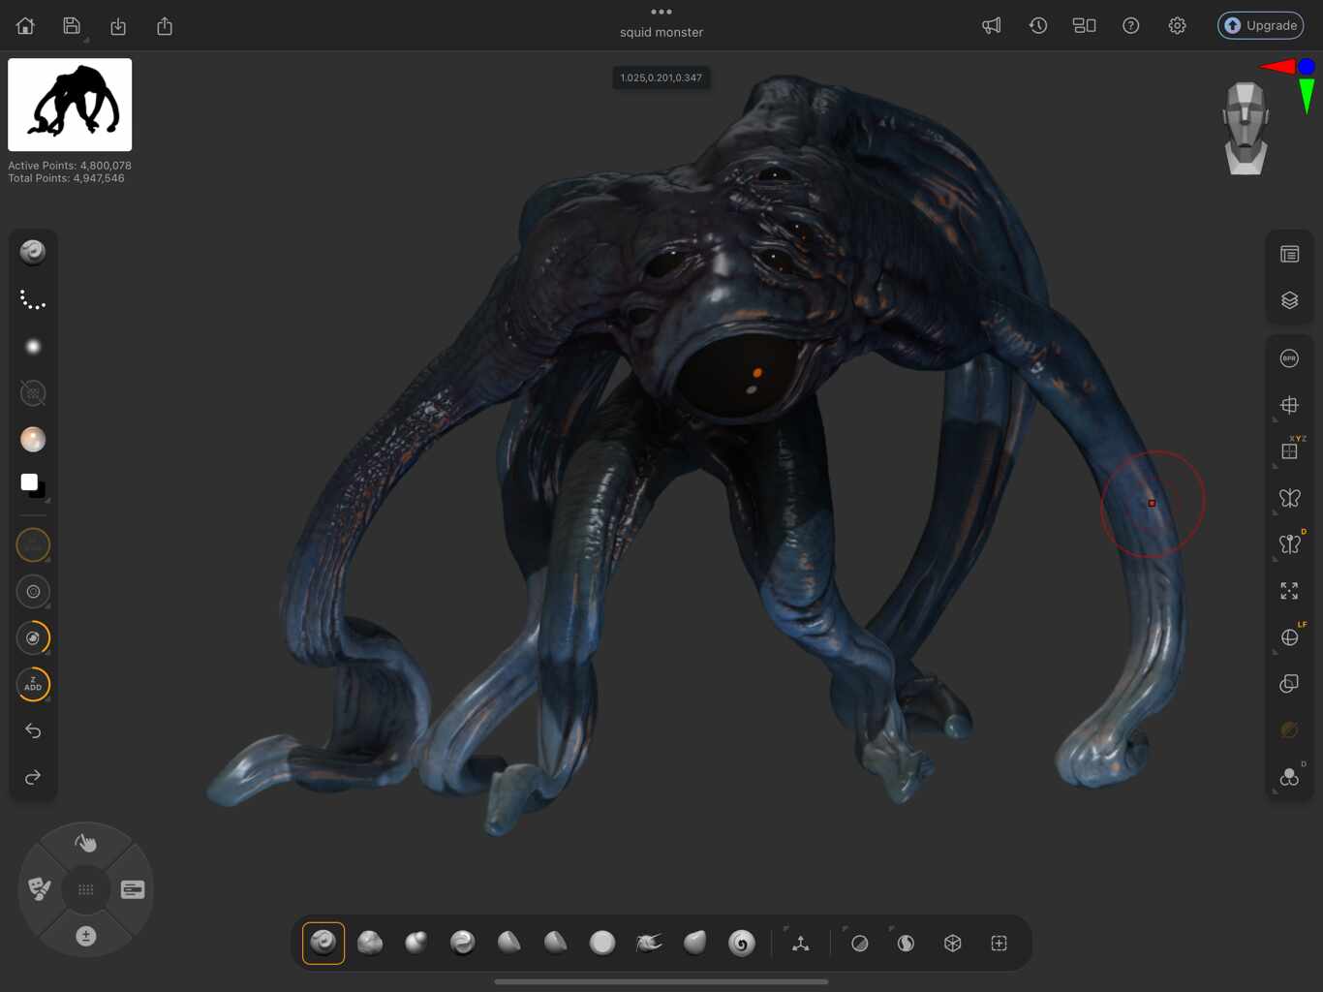
Task: Open the stroke type dots icon
Action: coord(33,300)
